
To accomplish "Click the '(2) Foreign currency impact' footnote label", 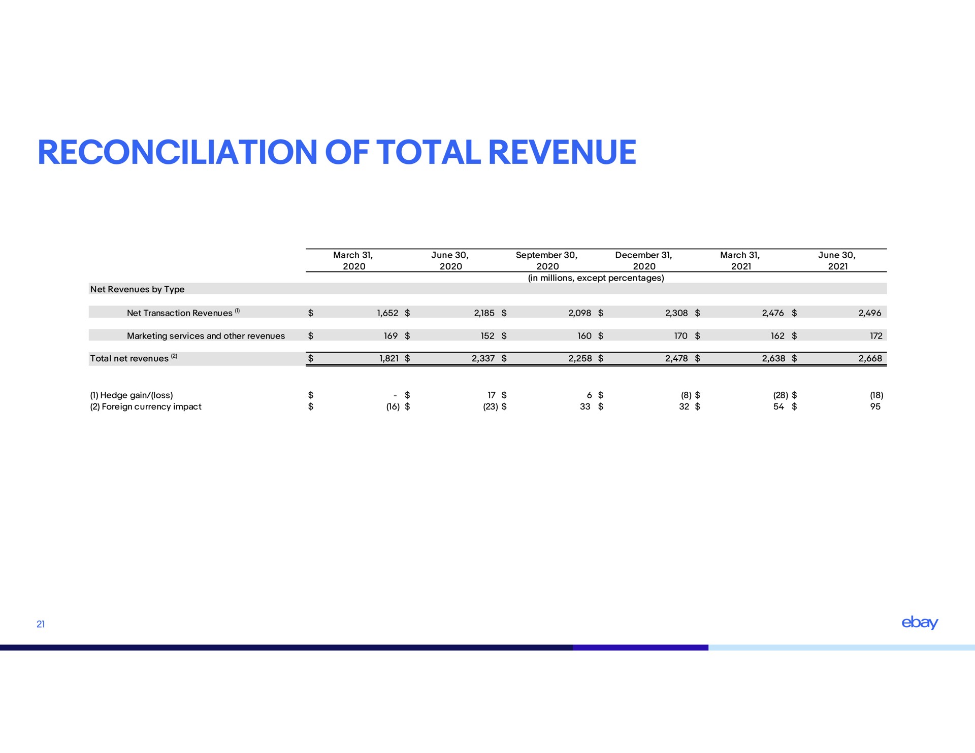I will click(146, 407).
